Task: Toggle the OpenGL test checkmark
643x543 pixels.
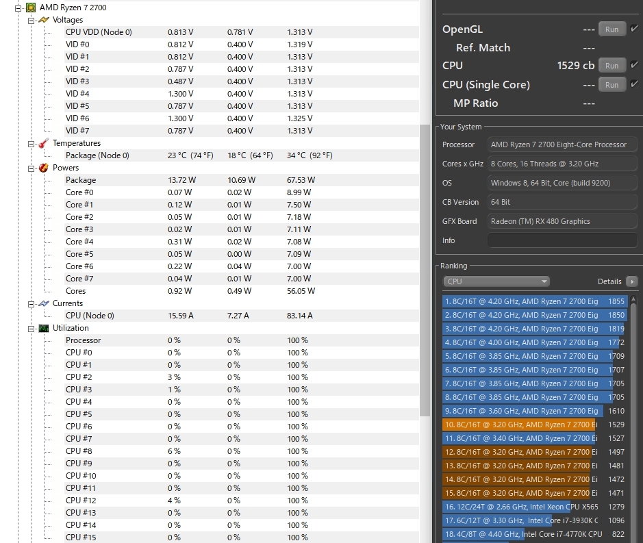Action: [x=634, y=29]
